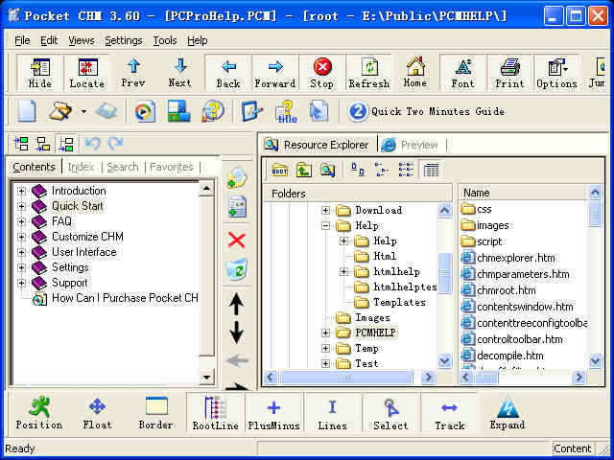Expand the Quick Start book node
The height and width of the screenshot is (460, 614).
[21, 206]
